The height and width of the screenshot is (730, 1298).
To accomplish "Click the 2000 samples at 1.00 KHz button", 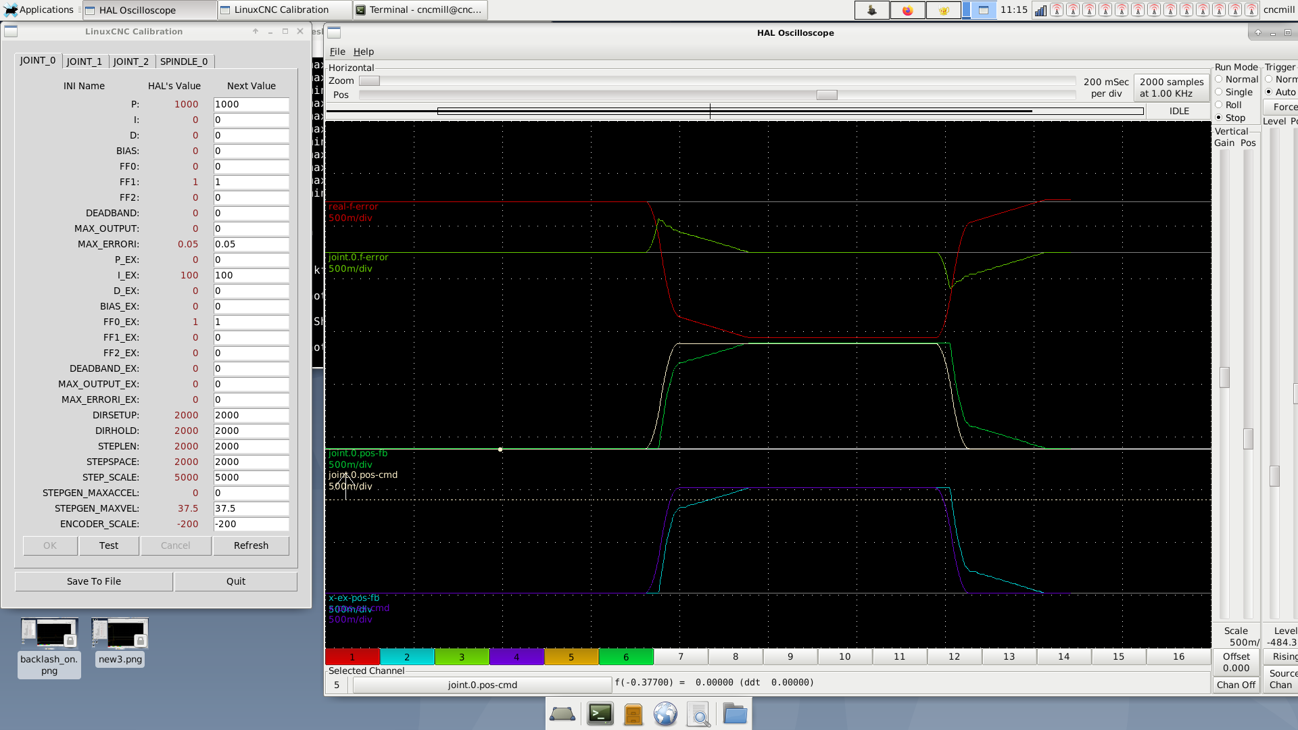I will tap(1172, 88).
